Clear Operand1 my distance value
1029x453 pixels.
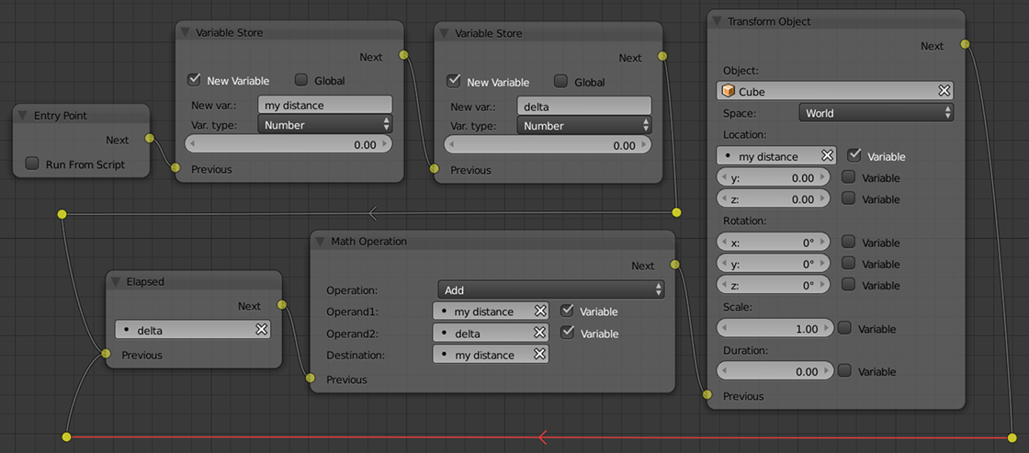pos(540,311)
